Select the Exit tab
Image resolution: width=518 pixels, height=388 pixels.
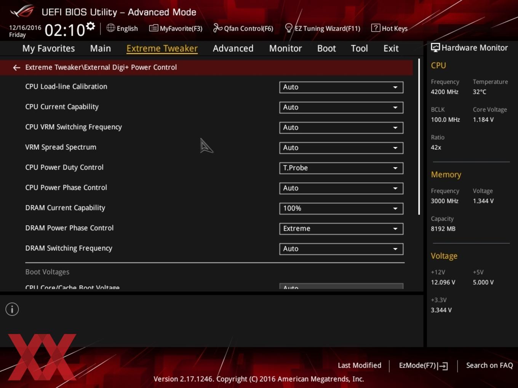(x=391, y=48)
